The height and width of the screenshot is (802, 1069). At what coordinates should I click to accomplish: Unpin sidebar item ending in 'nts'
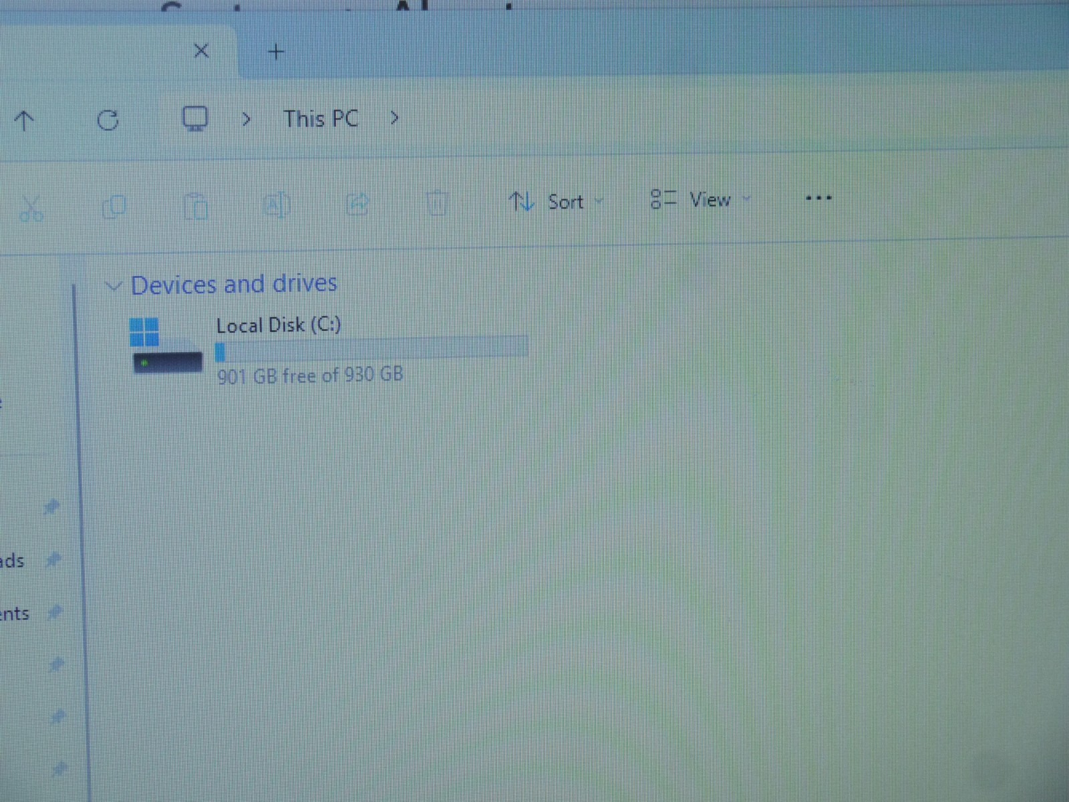tap(55, 611)
